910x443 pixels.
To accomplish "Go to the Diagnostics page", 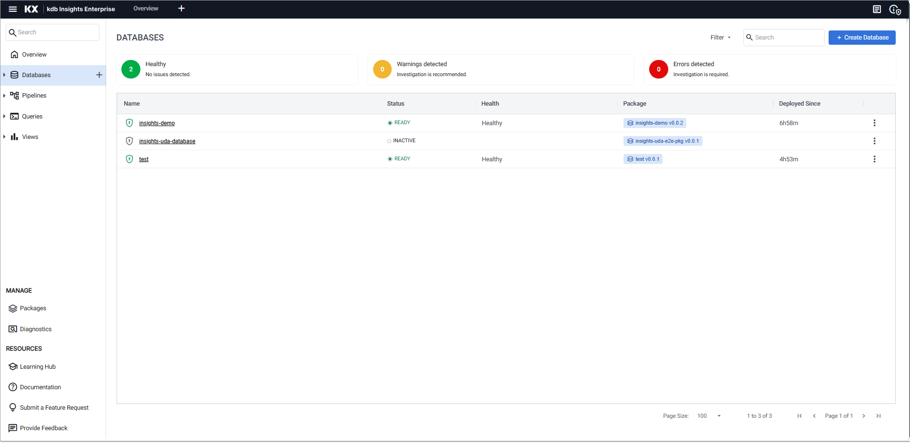I will pyautogui.click(x=35, y=329).
